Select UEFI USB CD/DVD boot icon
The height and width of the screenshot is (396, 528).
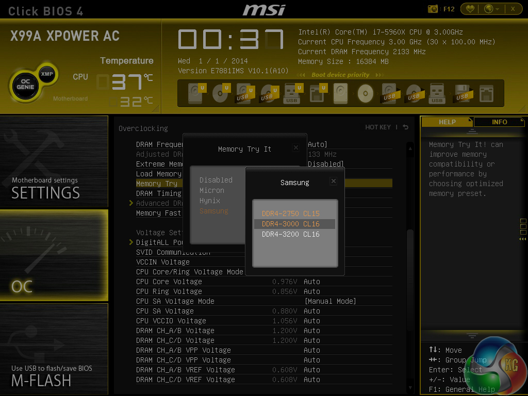pos(269,93)
